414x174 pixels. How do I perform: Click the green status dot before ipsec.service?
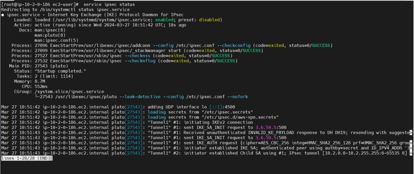coord(3,15)
